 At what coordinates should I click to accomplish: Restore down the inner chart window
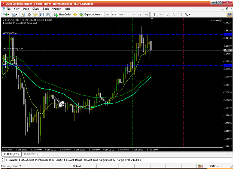pyautogui.click(x=227, y=9)
